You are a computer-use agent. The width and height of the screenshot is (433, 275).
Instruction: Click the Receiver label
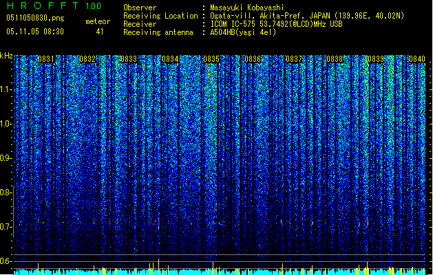(140, 24)
